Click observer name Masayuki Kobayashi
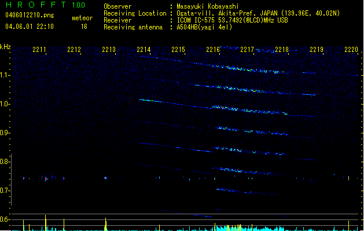Image resolution: width=364 pixels, height=231 pixels. pyautogui.click(x=208, y=6)
